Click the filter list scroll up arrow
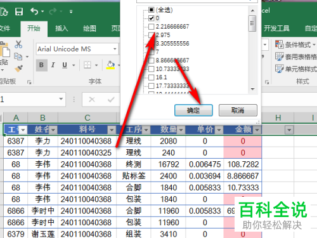 pyautogui.click(x=252, y=10)
